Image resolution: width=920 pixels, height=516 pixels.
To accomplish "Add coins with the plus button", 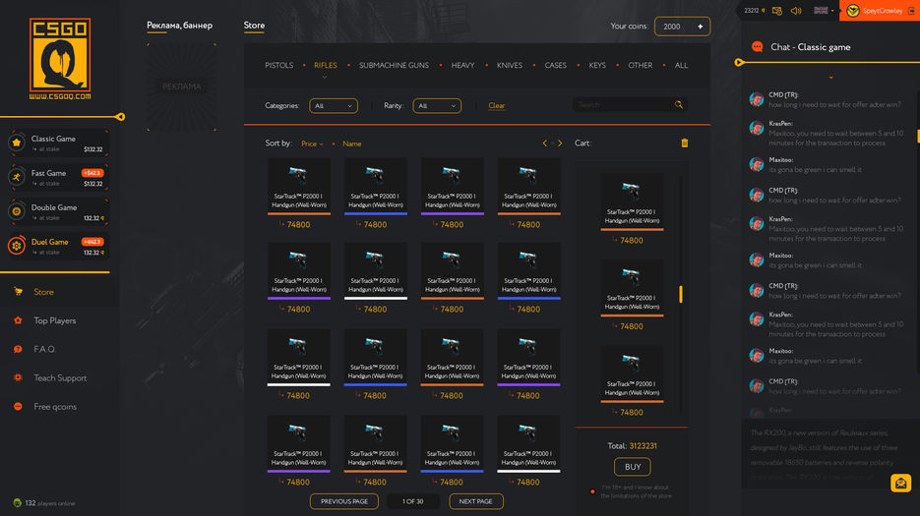I will click(x=700, y=27).
